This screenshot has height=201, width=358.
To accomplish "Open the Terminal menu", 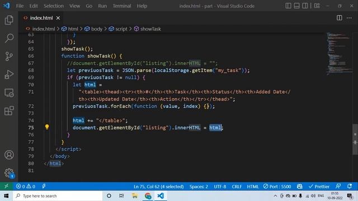I will point(122,6).
